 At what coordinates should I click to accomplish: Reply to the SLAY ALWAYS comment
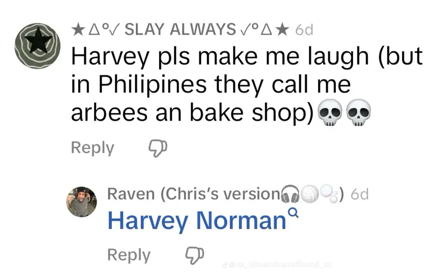93,148
